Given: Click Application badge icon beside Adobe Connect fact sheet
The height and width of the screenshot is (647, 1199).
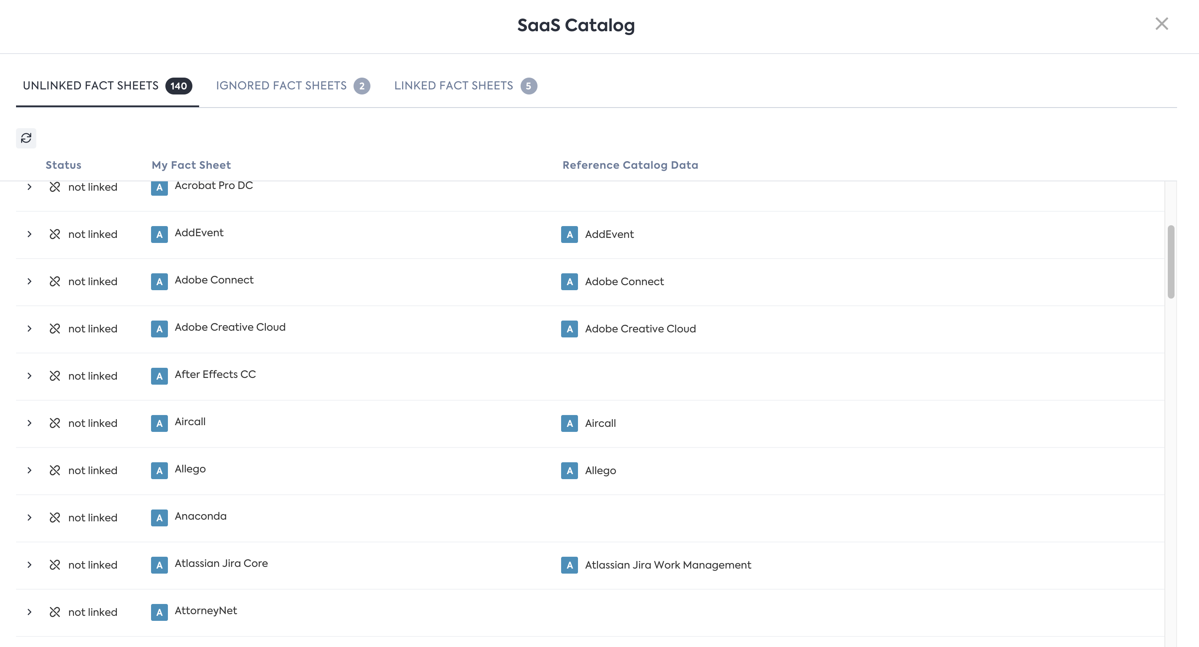Looking at the screenshot, I should [159, 282].
